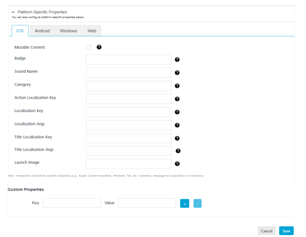Screen dimensions: 306x237
Task: Click the Cancel button
Action: click(x=267, y=231)
